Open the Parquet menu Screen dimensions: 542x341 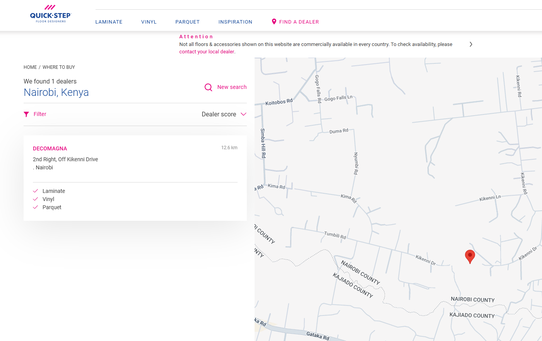click(x=188, y=22)
